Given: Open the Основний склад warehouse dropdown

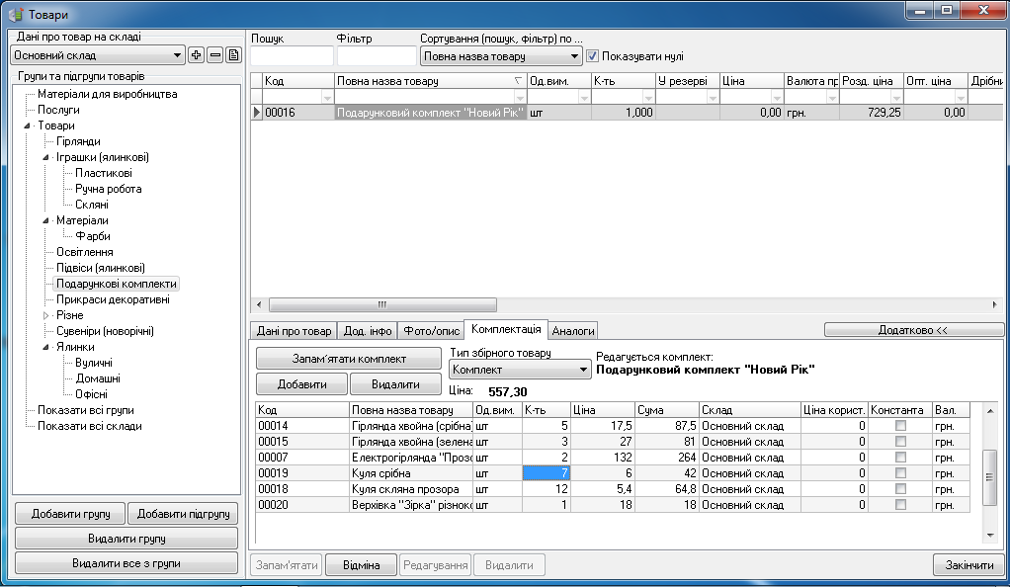Looking at the screenshot, I should point(177,55).
